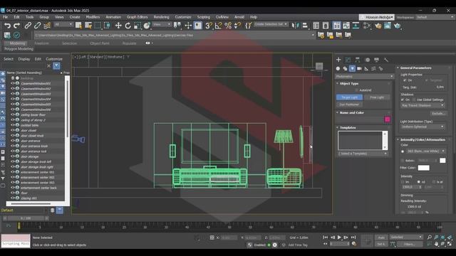Screen dimensions: 456x256
Task: Open the Align tool
Action: tap(305, 26)
